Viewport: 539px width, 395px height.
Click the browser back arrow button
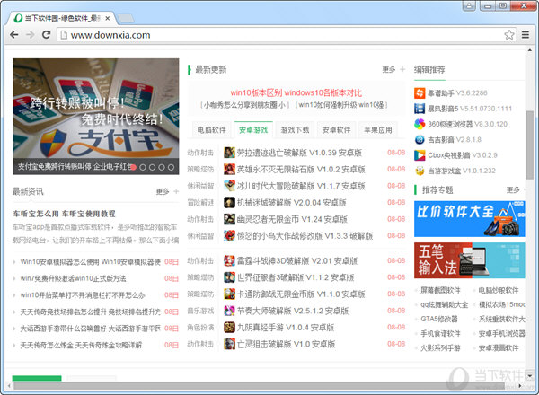(x=16, y=35)
